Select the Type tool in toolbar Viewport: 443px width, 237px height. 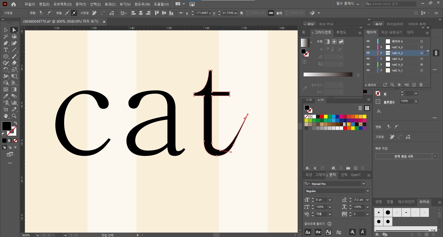6,50
